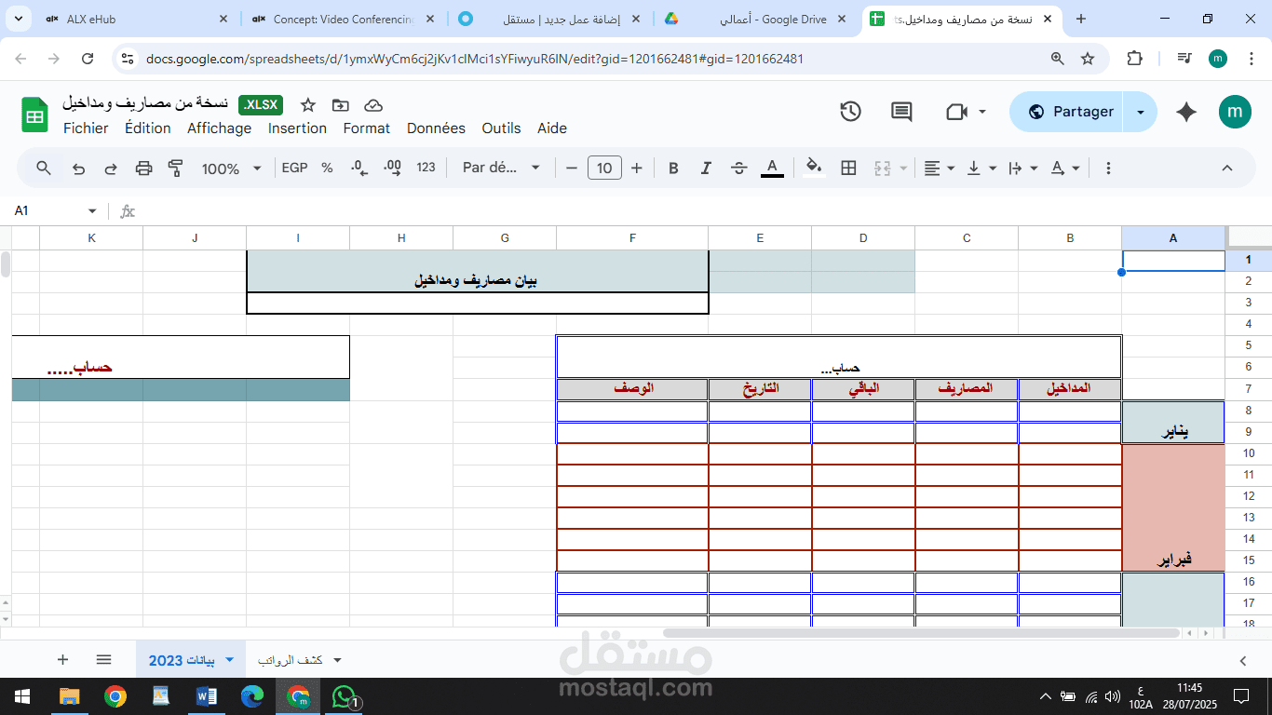1272x715 pixels.
Task: Open horizontal align dropdown
Action: coord(939,169)
